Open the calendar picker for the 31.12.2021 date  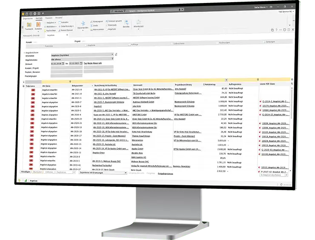click(81, 63)
